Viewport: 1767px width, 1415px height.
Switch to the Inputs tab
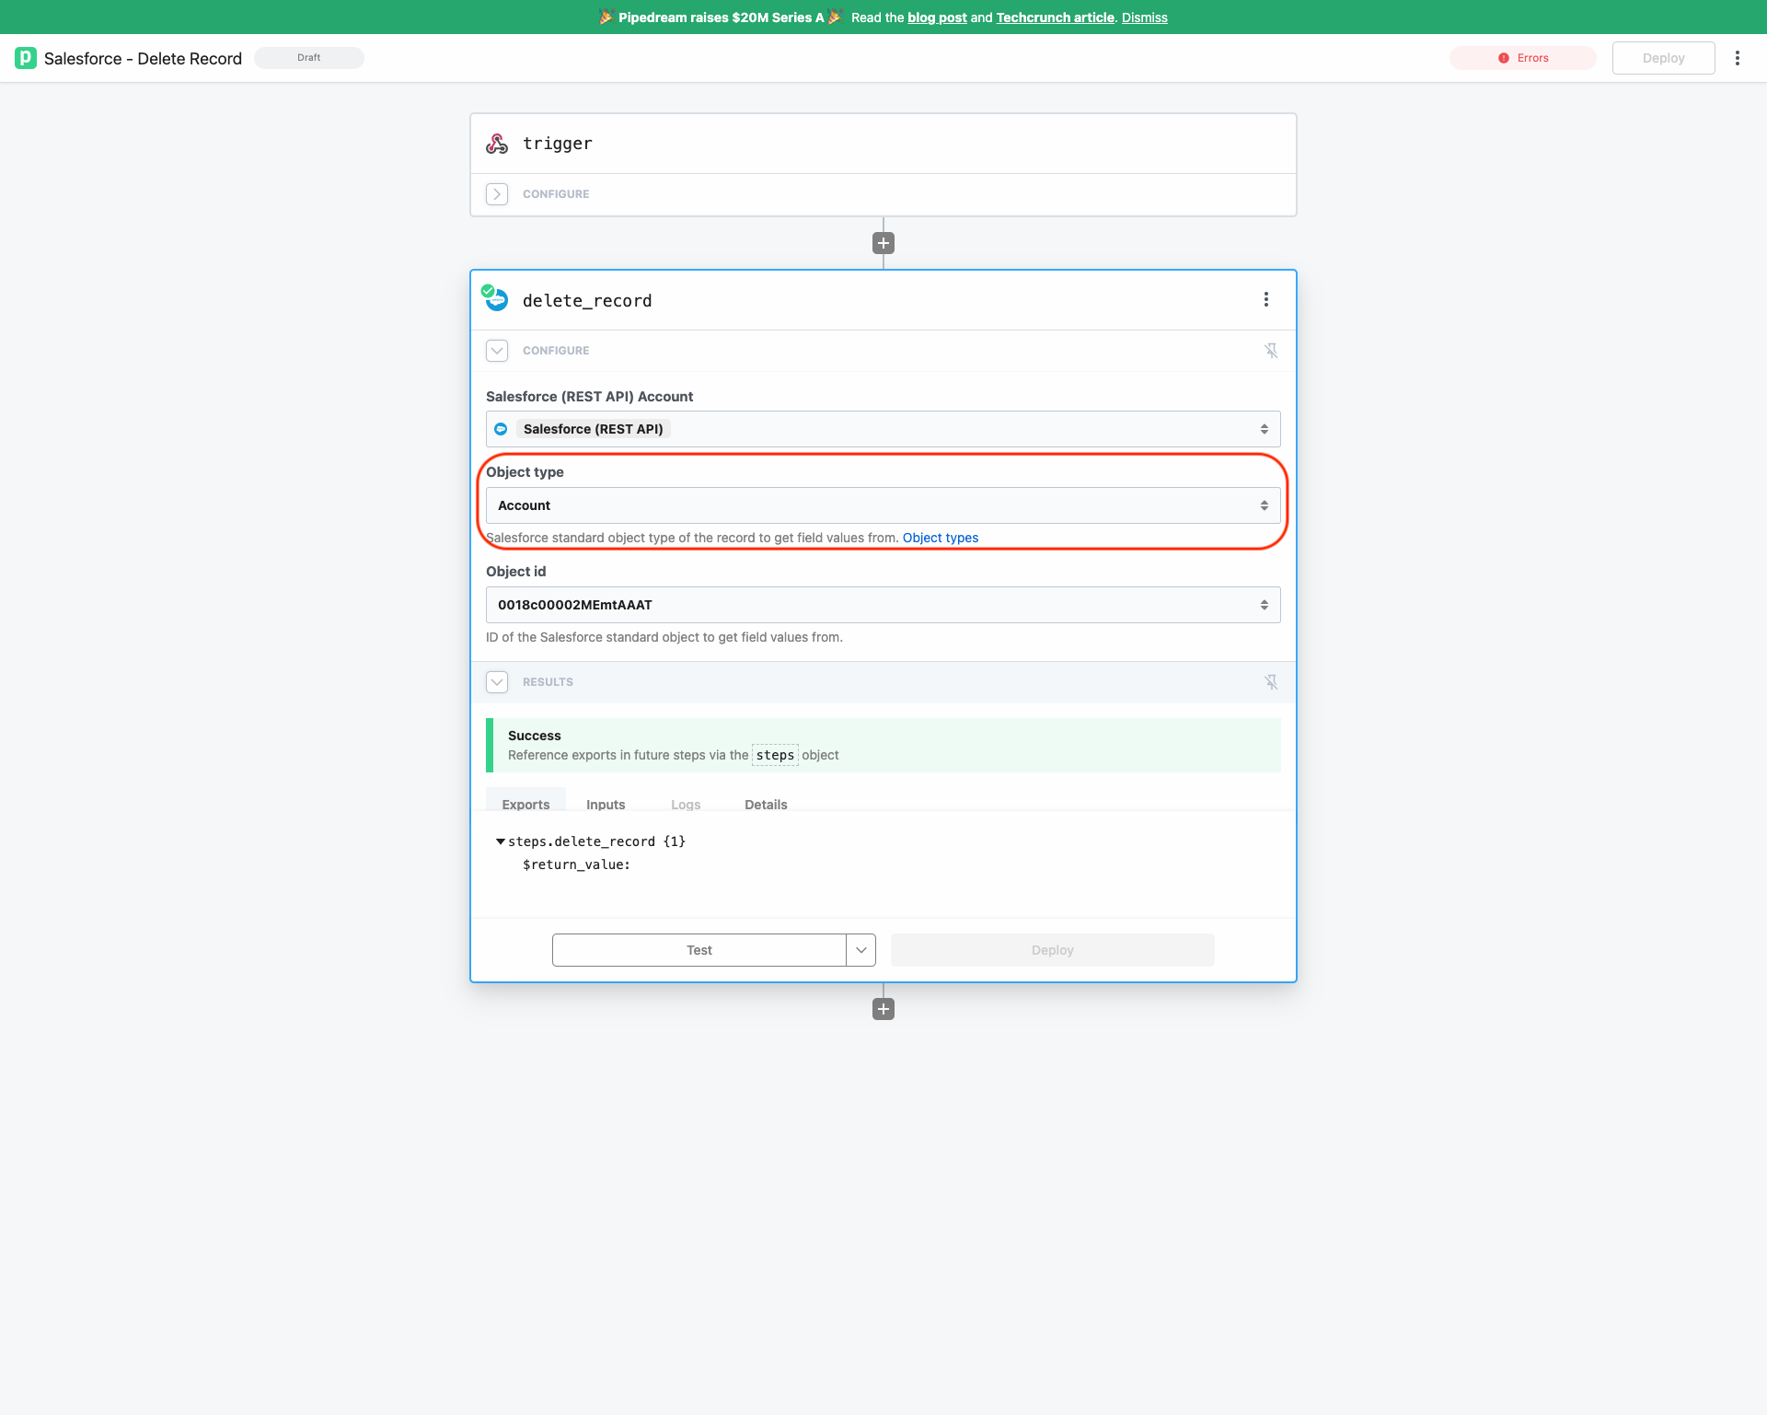pyautogui.click(x=605, y=804)
